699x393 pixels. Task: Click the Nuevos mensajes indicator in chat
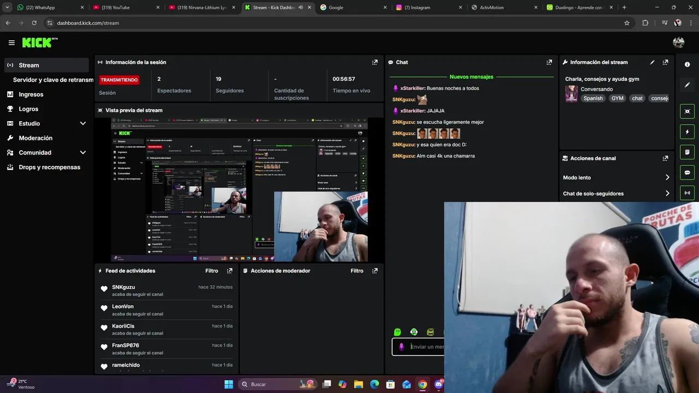tap(471, 77)
